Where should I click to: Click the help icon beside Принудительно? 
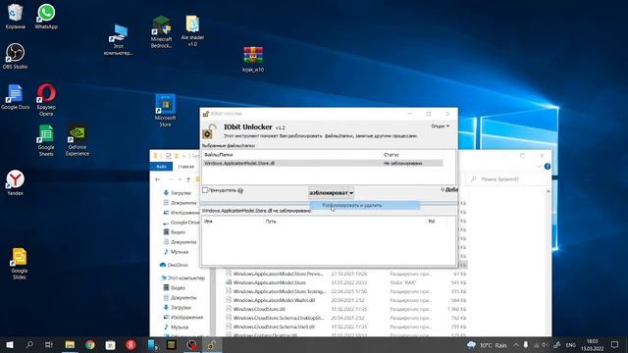click(x=240, y=190)
